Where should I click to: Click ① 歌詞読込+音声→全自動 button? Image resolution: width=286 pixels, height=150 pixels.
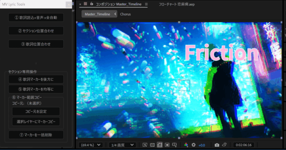click(36, 18)
